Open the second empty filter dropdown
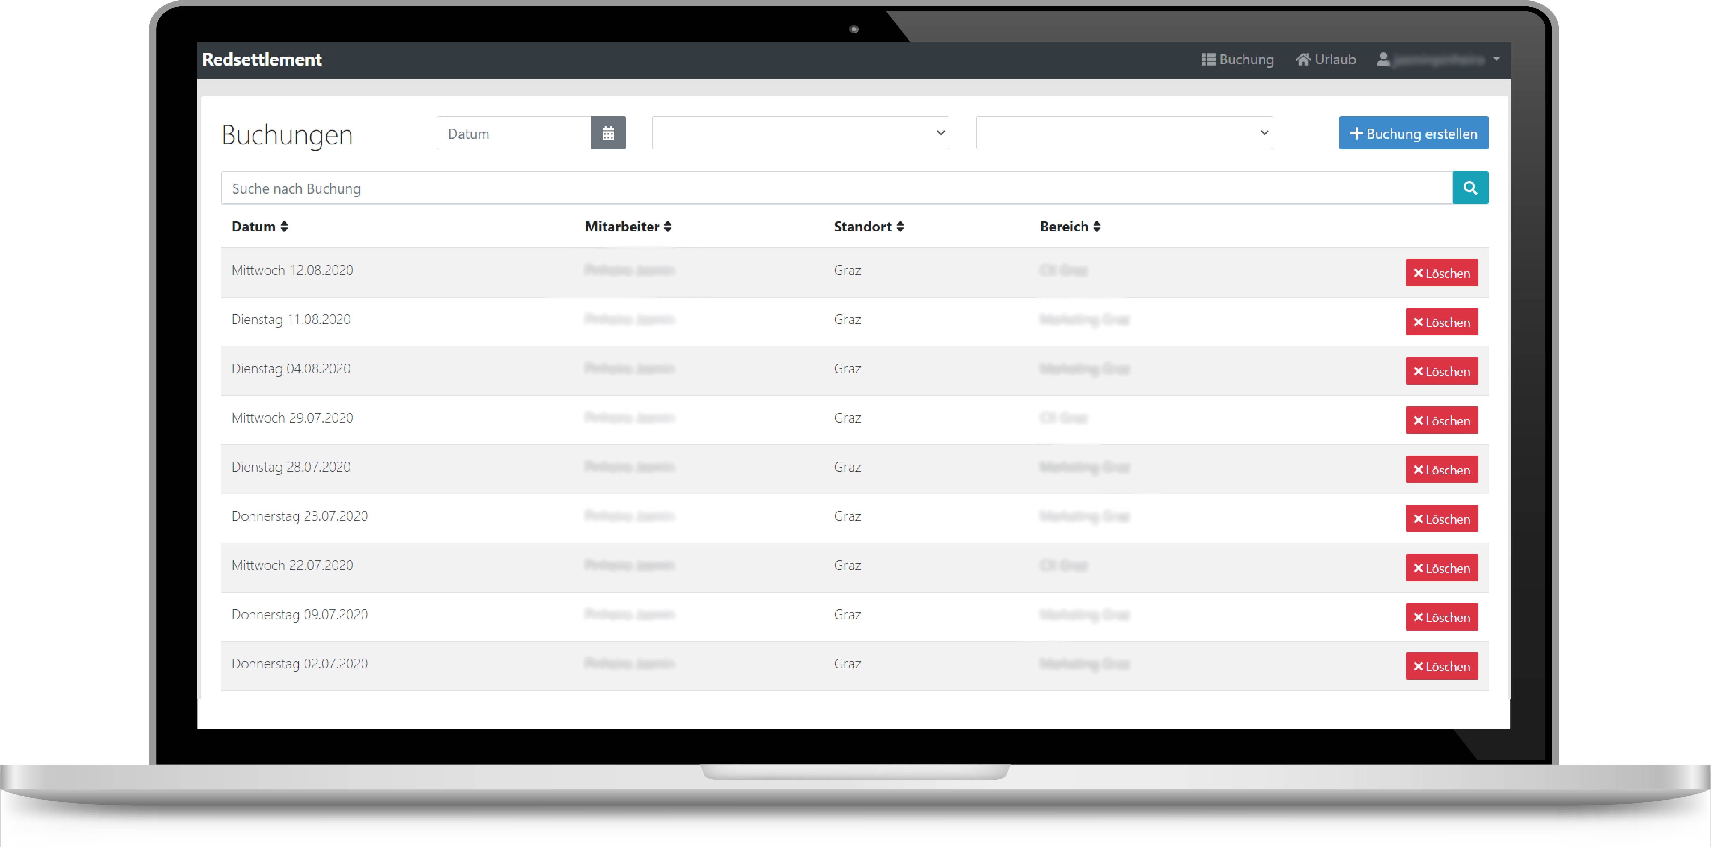 coord(1123,133)
